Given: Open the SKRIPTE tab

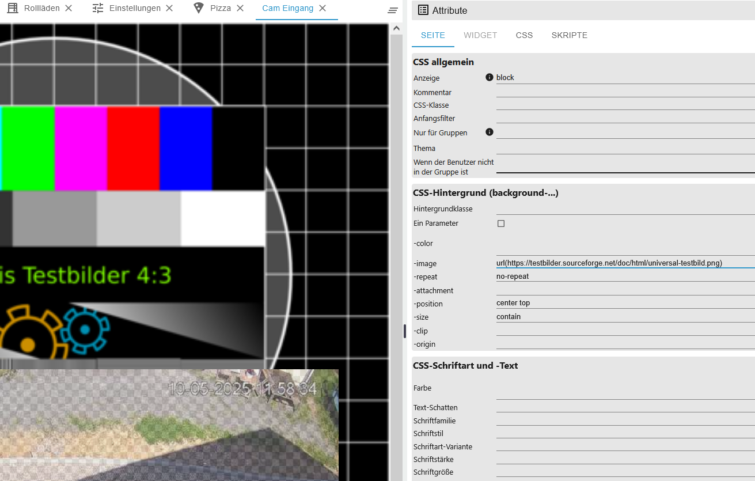Looking at the screenshot, I should coord(569,35).
